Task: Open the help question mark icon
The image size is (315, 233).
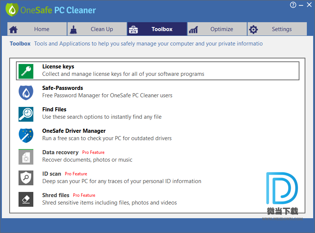Action: tap(293, 5)
